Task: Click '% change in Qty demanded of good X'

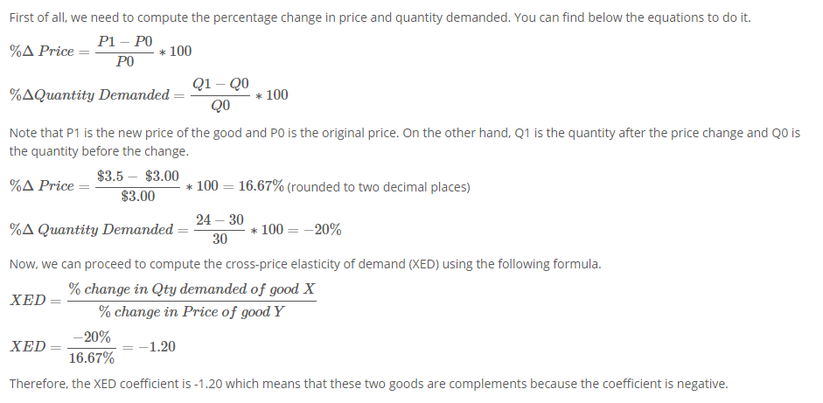Action: 192,289
